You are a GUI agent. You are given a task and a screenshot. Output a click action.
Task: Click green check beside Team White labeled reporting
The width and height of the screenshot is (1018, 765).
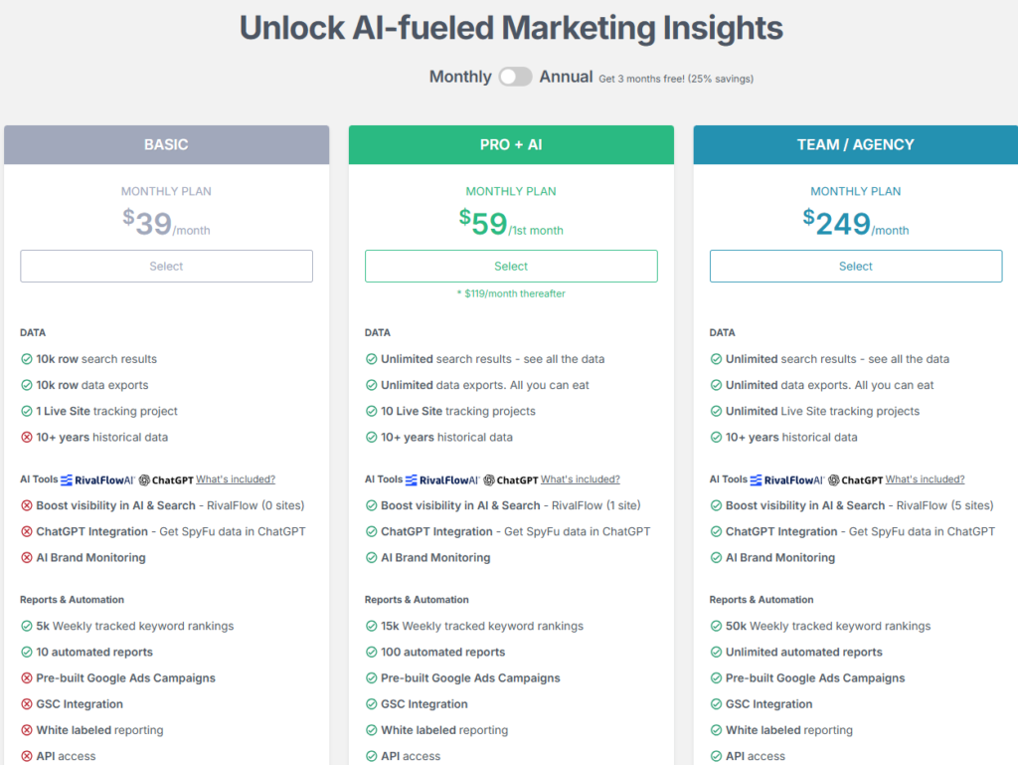point(716,730)
